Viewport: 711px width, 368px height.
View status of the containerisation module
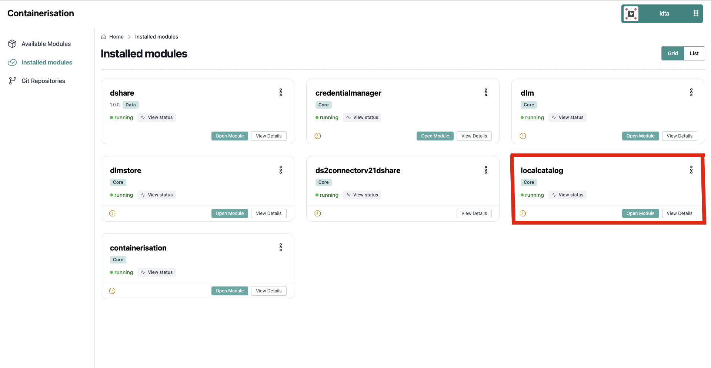click(x=157, y=272)
